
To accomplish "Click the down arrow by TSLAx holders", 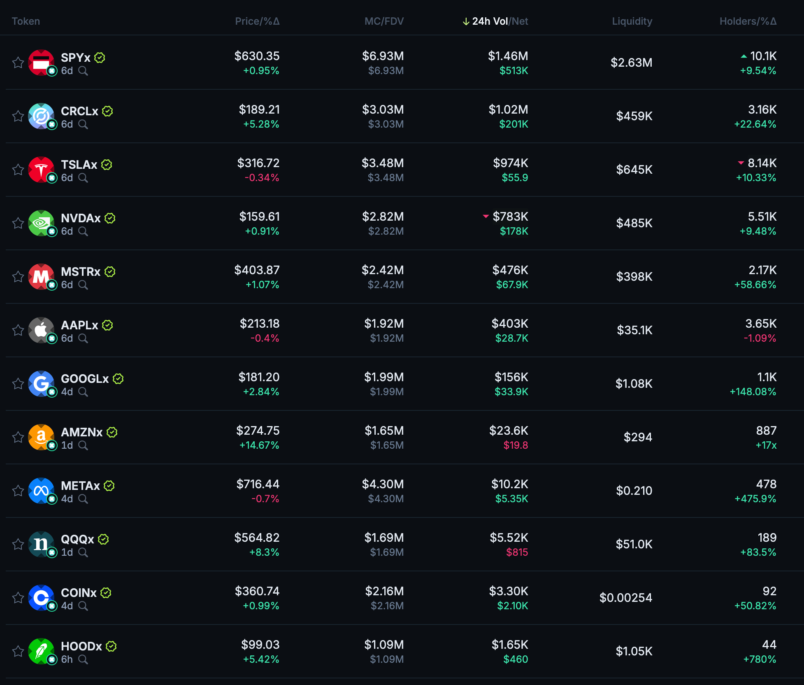I will click(741, 163).
